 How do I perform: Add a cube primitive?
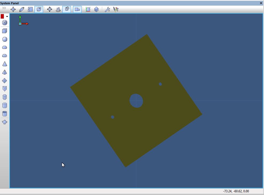pos(5,31)
